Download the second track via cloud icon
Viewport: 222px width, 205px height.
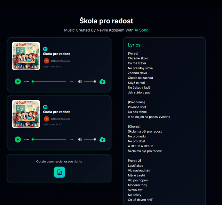102,139
